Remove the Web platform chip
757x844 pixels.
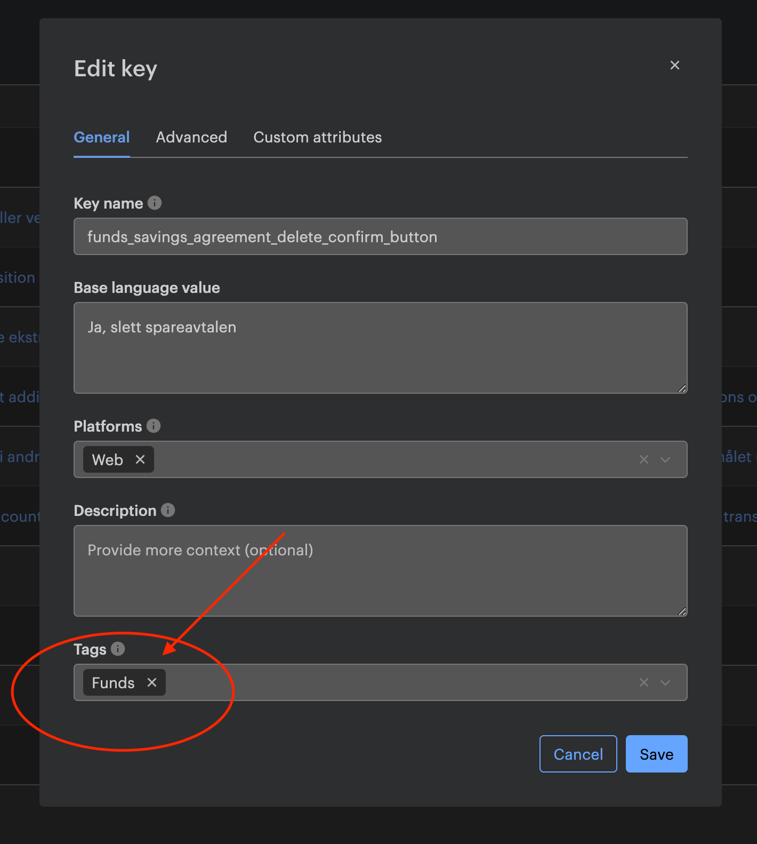pos(140,459)
